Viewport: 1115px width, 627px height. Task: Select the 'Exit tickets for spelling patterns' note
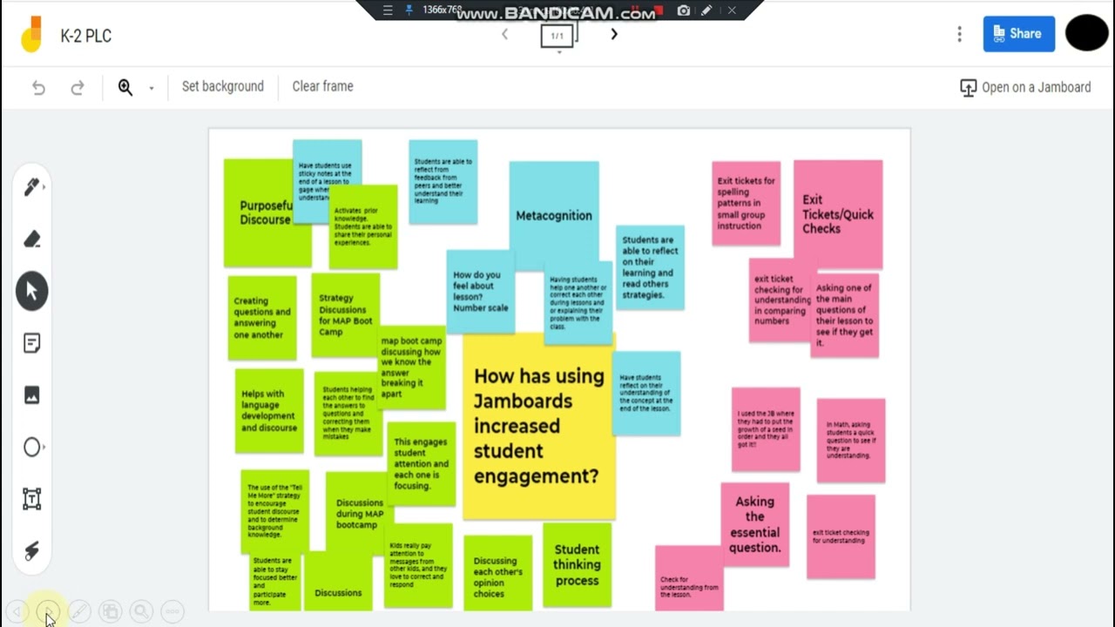click(x=746, y=203)
